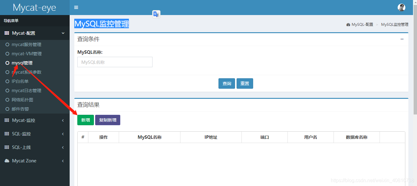Collapse the 查询条件 panel with the minus icon

[402, 39]
